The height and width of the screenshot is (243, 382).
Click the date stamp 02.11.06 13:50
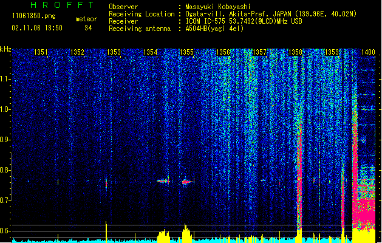[x=37, y=28]
